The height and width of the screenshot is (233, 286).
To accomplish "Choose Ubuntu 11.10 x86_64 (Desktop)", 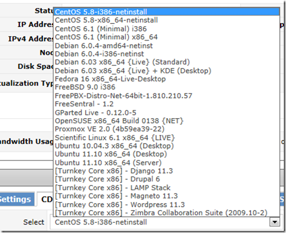I will coord(167,154).
